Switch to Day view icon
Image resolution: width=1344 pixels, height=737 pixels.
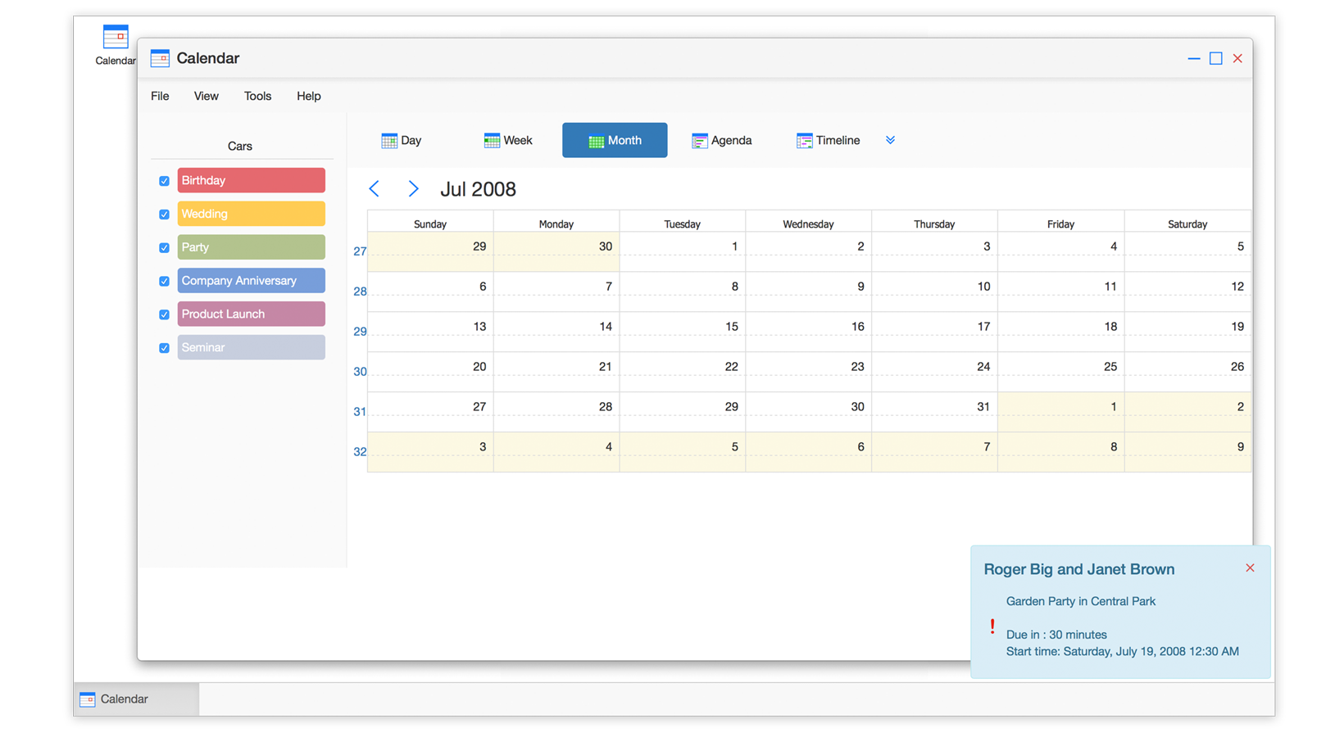389,141
